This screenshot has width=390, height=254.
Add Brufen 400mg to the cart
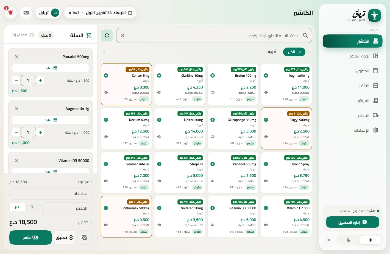coord(213,76)
